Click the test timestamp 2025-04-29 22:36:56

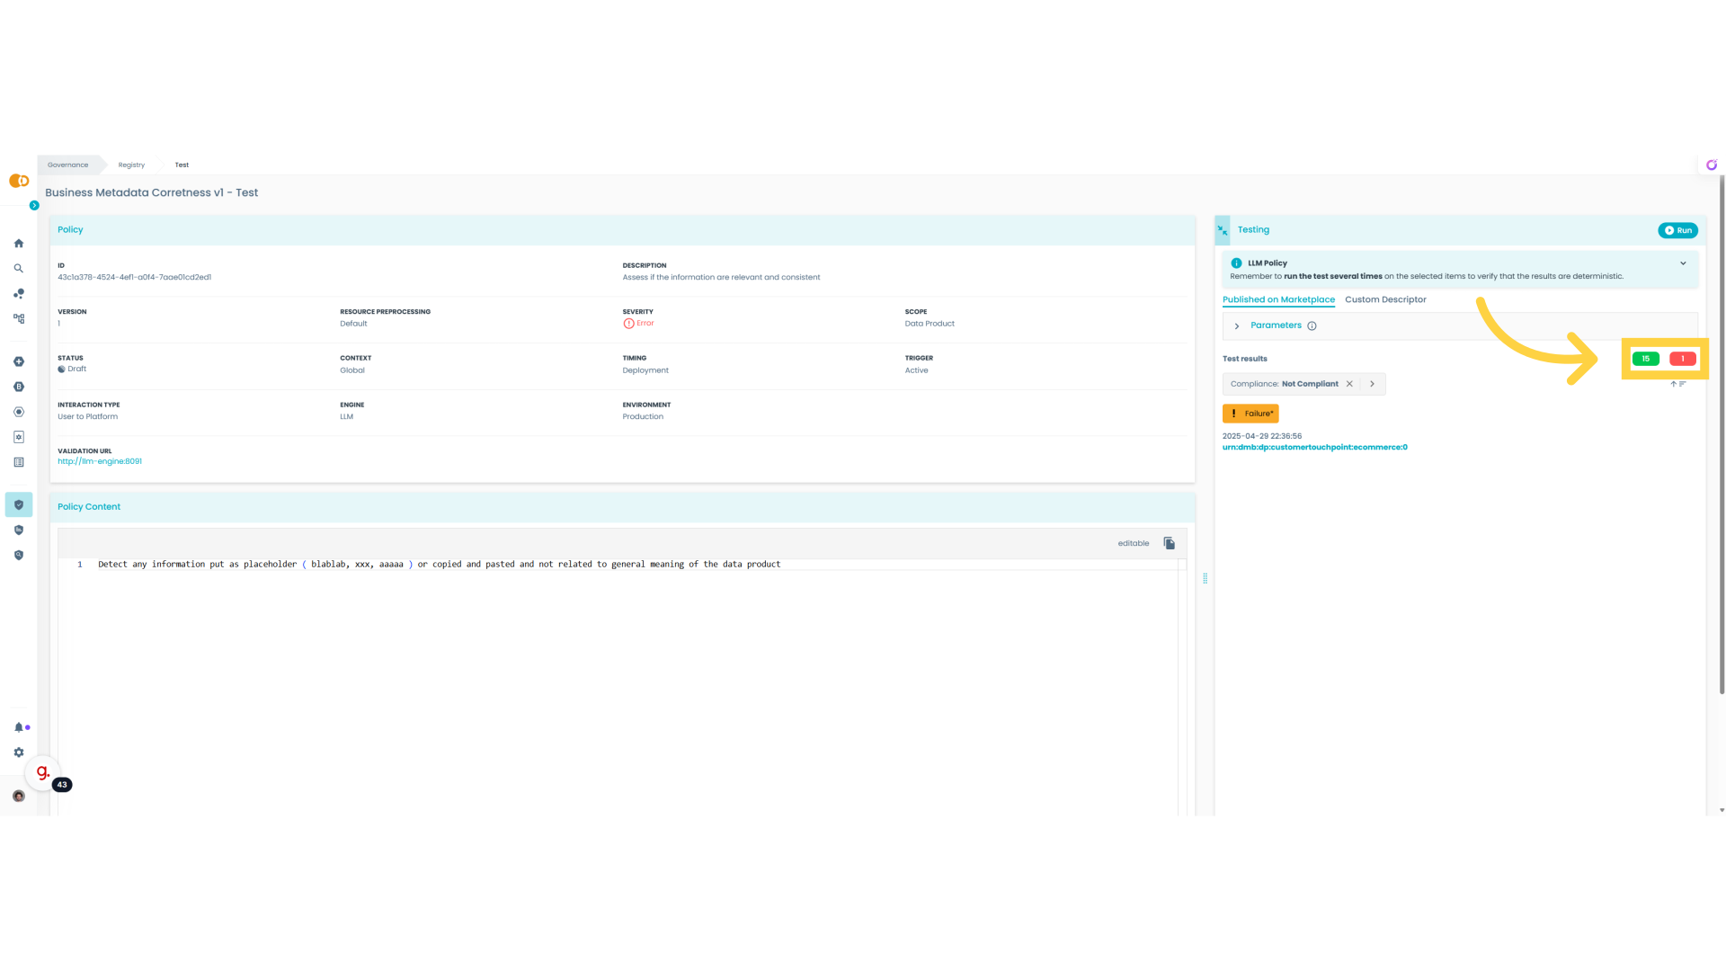[x=1262, y=436]
